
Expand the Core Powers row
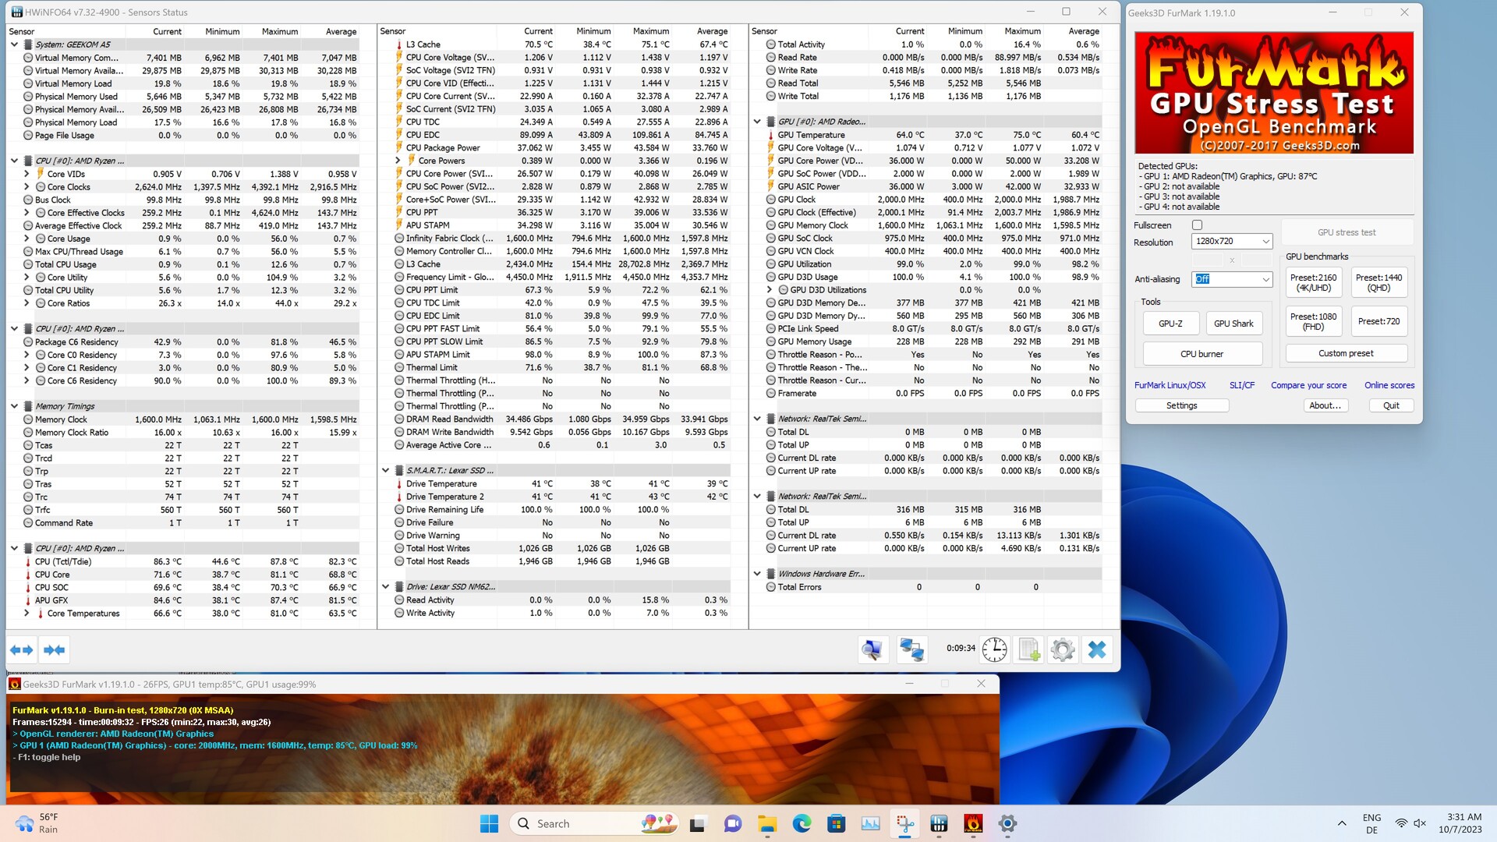(398, 161)
